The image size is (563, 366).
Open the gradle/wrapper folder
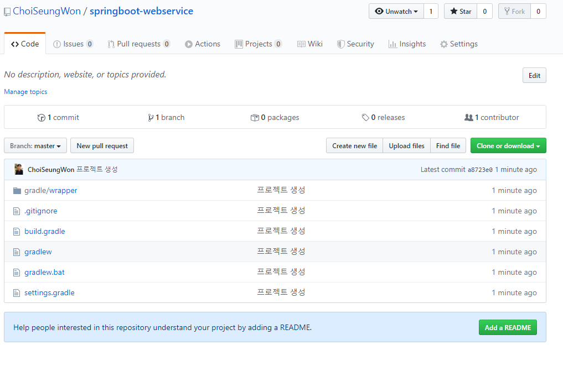click(x=50, y=190)
